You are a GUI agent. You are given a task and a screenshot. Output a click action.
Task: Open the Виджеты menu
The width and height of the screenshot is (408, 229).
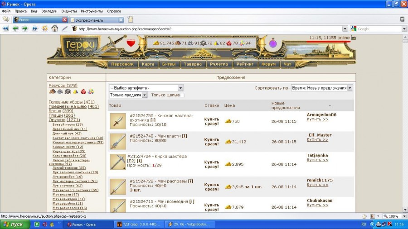pyautogui.click(x=69, y=11)
